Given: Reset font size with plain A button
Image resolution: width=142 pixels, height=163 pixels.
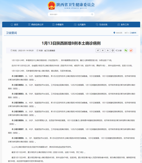Looking at the screenshot, I should (x=108, y=51).
